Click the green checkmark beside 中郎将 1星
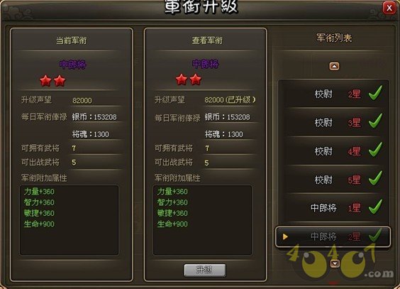The image size is (400, 289). click(375, 207)
